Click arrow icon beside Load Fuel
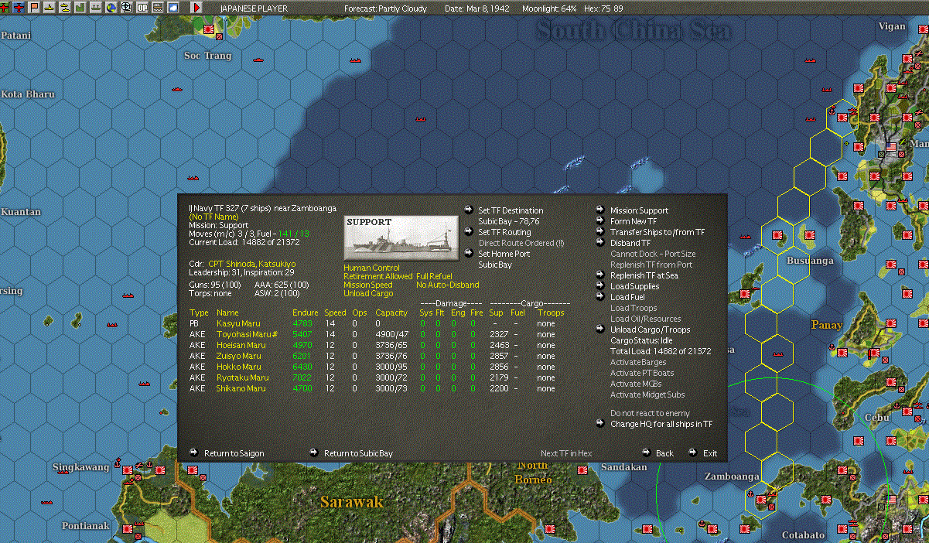The height and width of the screenshot is (543, 929). [x=601, y=296]
